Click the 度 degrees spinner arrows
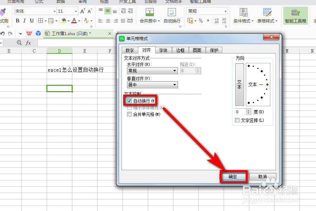The image size is (316, 211). [x=249, y=112]
